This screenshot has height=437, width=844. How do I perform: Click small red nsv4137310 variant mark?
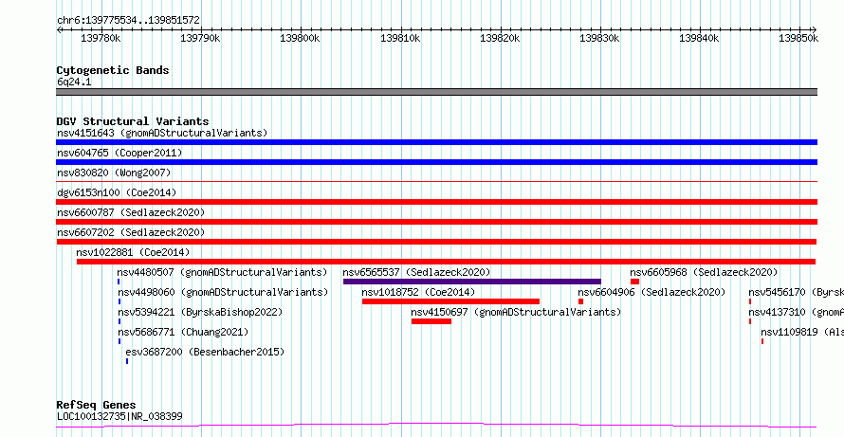(x=750, y=321)
